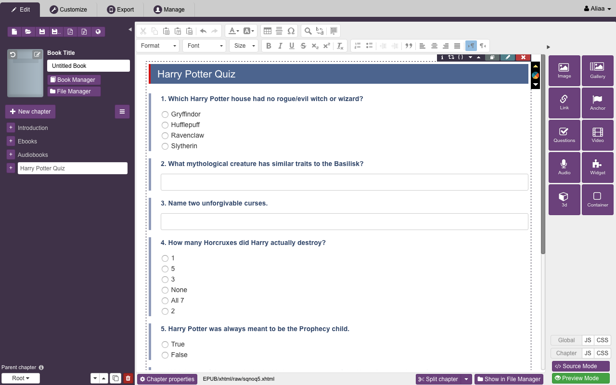Open the Format dropdown
616x385 pixels.
[158, 46]
